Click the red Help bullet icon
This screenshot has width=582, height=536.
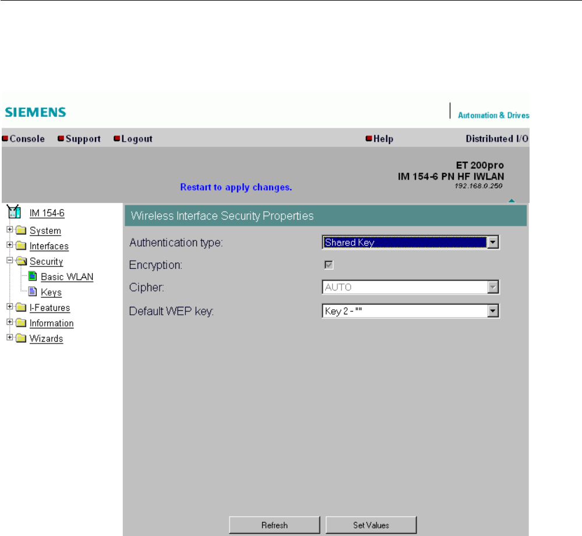369,139
